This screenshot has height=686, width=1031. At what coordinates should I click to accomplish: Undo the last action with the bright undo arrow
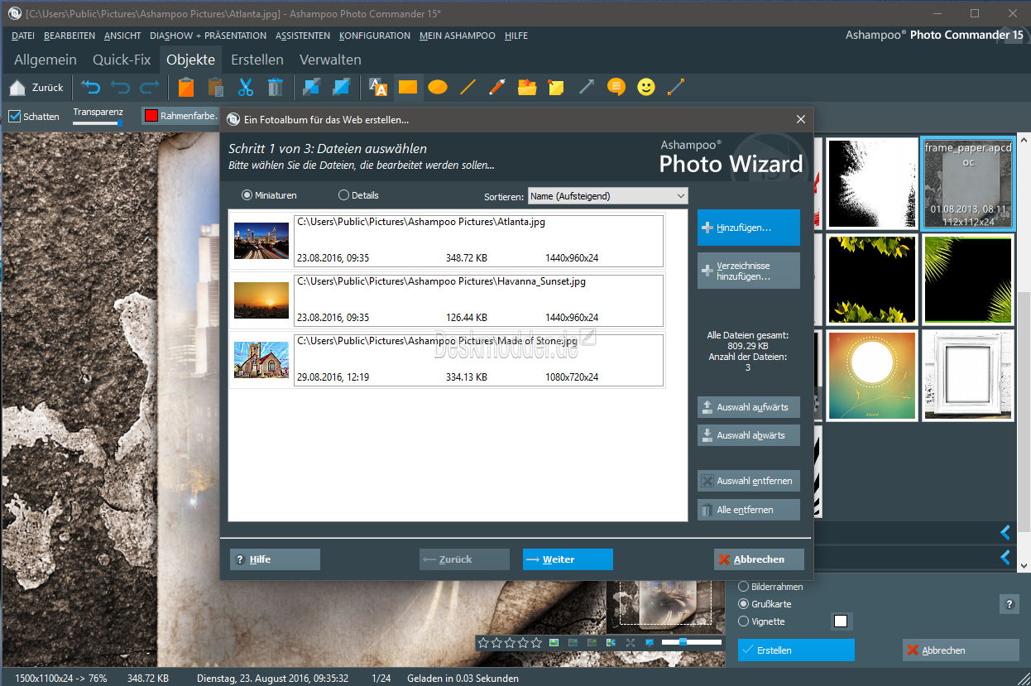90,87
